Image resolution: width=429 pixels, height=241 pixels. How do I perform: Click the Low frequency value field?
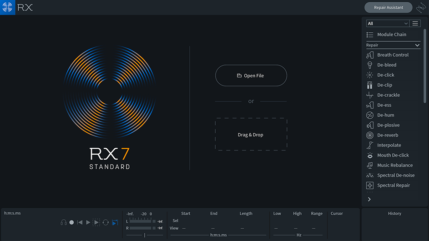click(x=276, y=228)
